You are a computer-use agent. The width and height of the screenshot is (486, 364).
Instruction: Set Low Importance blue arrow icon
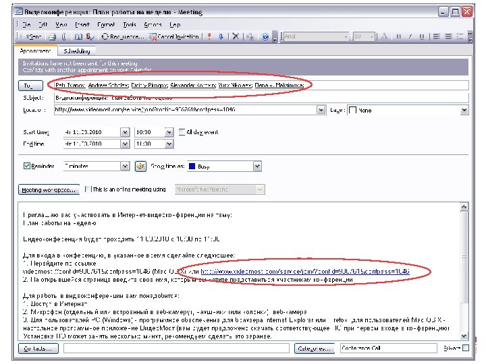[221, 37]
